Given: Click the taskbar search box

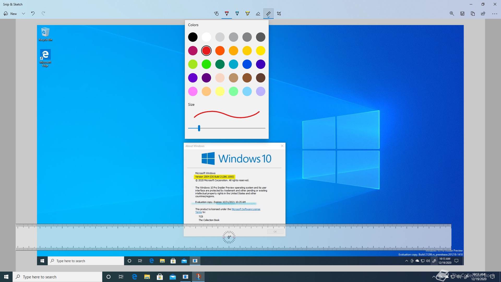Looking at the screenshot, I should pos(57,277).
